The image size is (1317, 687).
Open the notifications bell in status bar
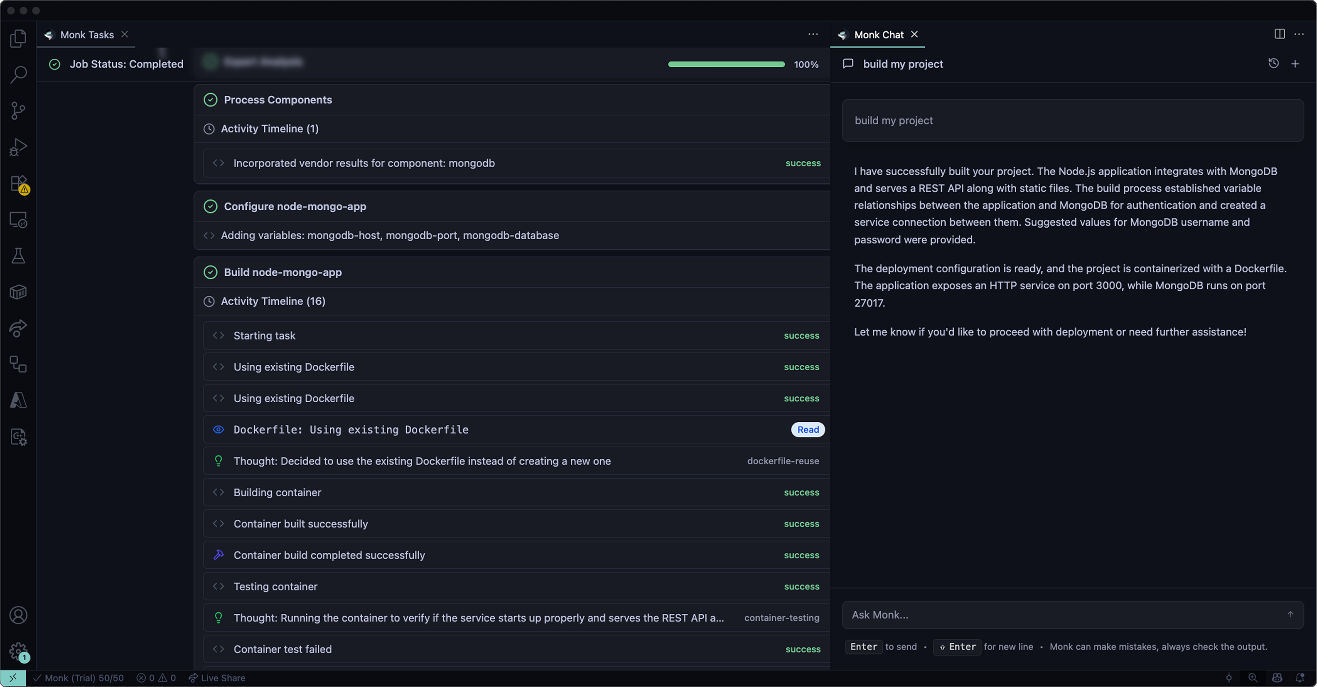click(x=1300, y=678)
